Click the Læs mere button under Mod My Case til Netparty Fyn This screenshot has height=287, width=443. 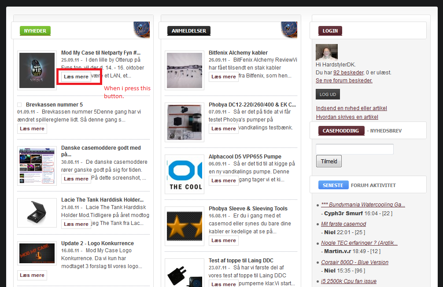pyautogui.click(x=76, y=77)
